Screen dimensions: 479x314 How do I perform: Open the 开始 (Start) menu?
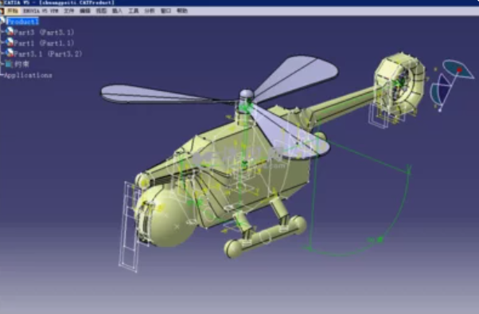[x=13, y=10]
